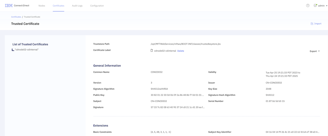Click the IBM logo icon
This screenshot has width=328, height=136.
point(9,6)
